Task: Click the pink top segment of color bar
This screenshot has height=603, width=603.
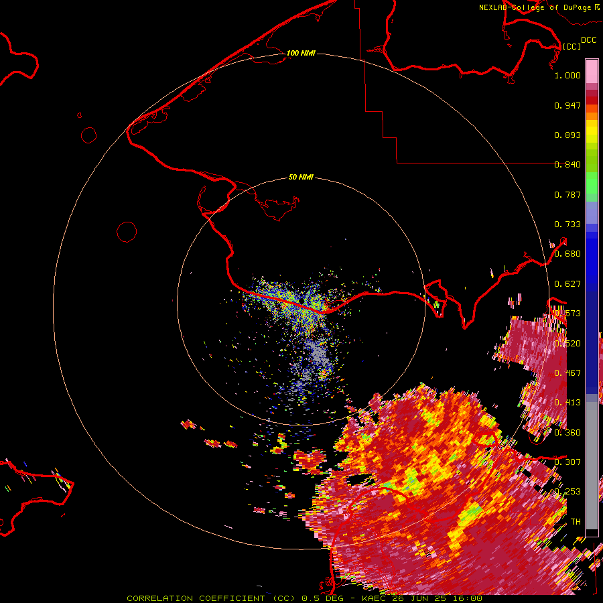Action: coord(592,71)
